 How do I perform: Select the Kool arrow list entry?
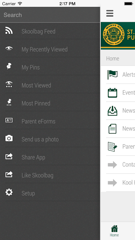coord(121,182)
